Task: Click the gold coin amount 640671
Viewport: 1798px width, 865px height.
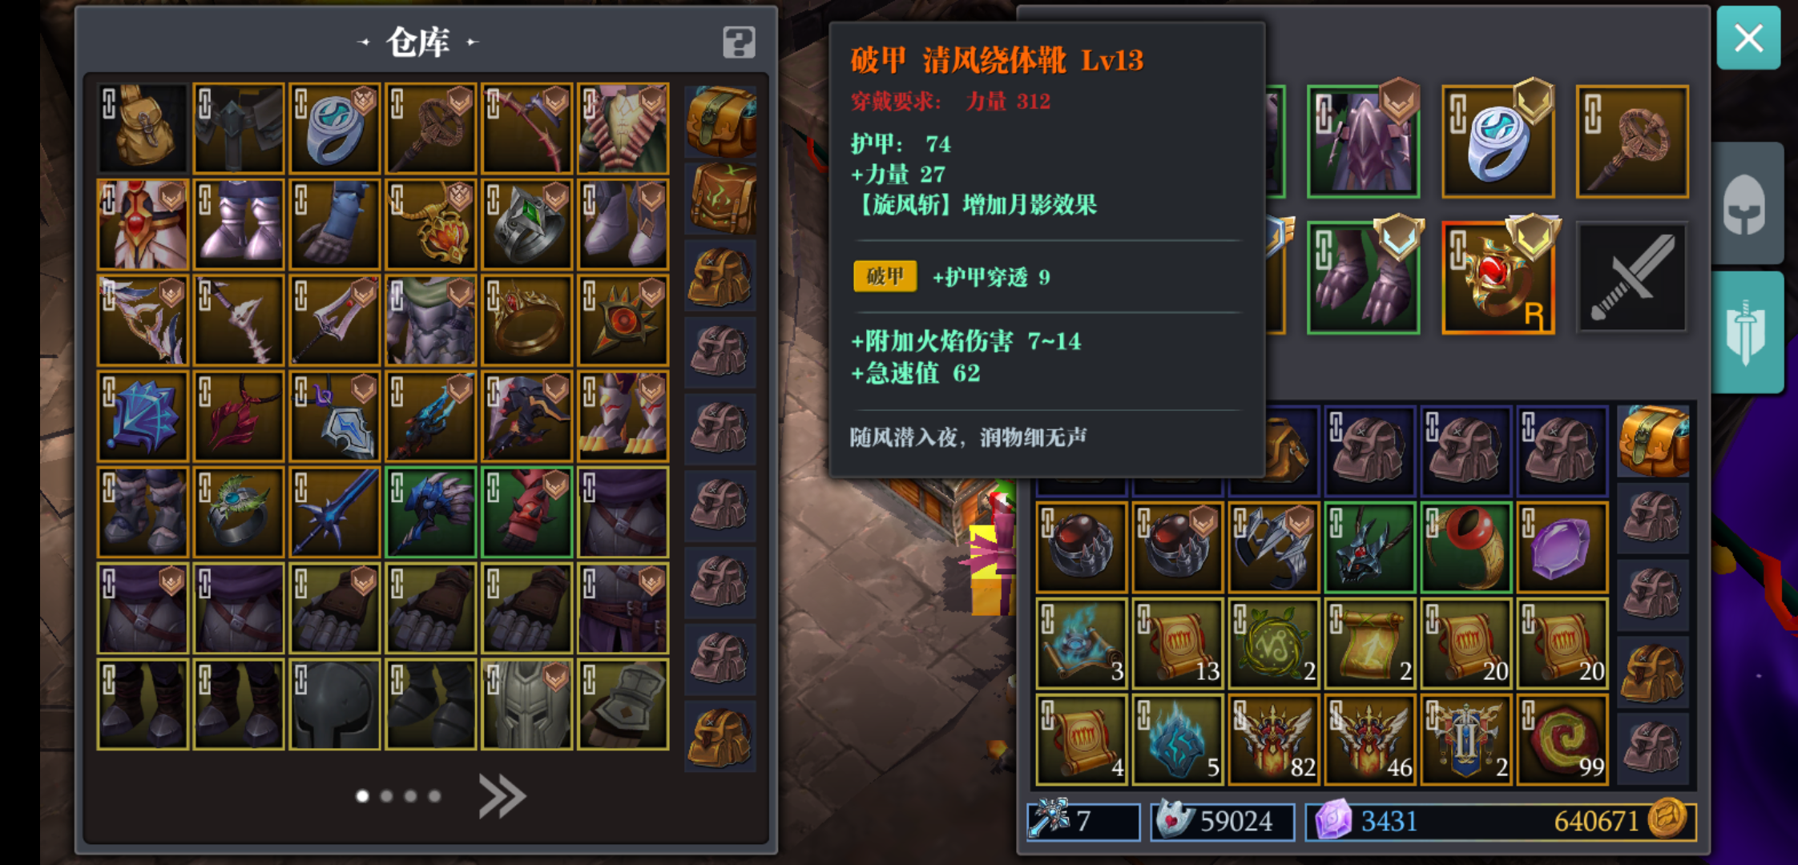Action: [1596, 821]
